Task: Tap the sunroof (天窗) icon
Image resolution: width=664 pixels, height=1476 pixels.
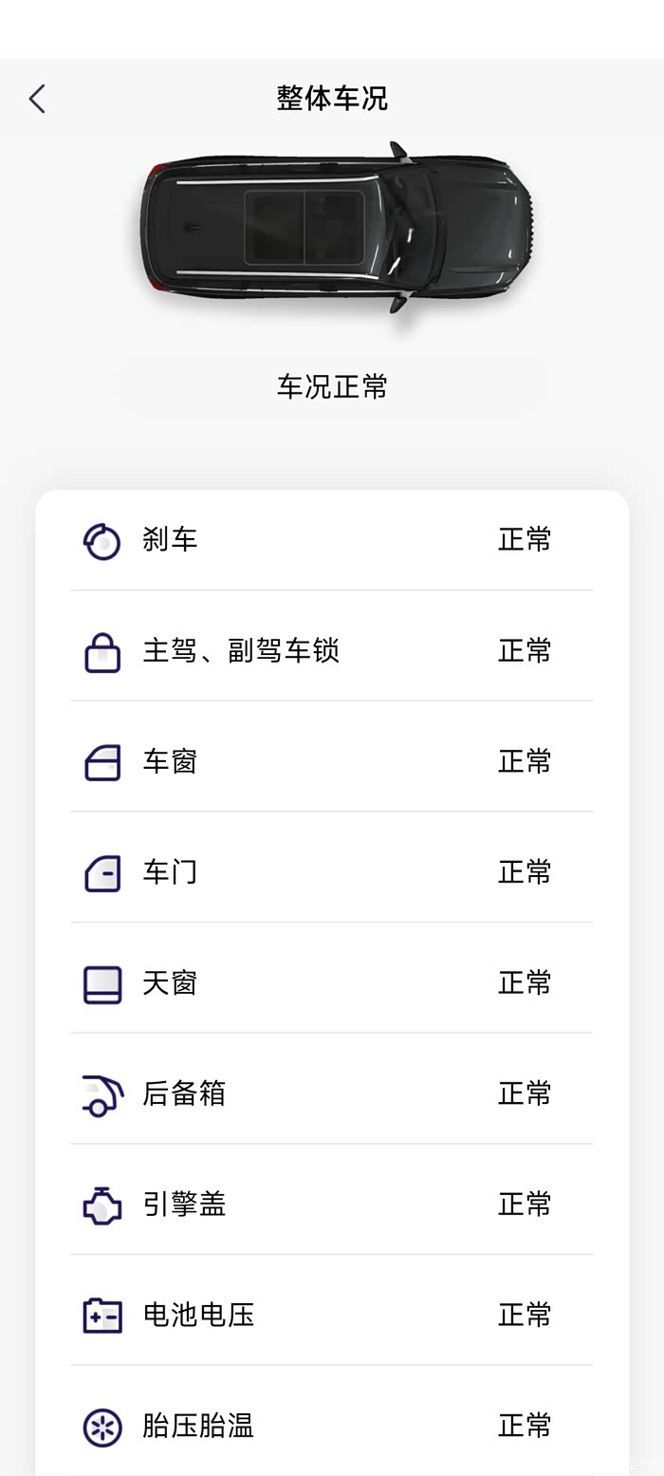Action: [x=101, y=984]
